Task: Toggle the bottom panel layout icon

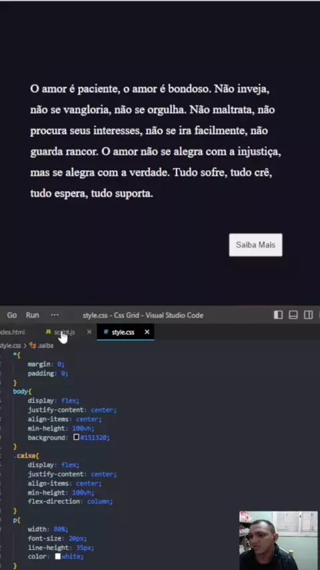Action: (293, 315)
